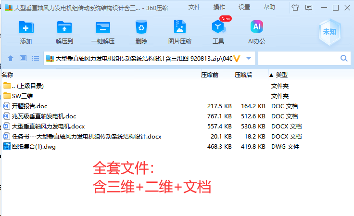Click the "DOCX 文档" type of 任务书 row
Image resolution: width=354 pixels, height=216 pixels.
pos(287,137)
